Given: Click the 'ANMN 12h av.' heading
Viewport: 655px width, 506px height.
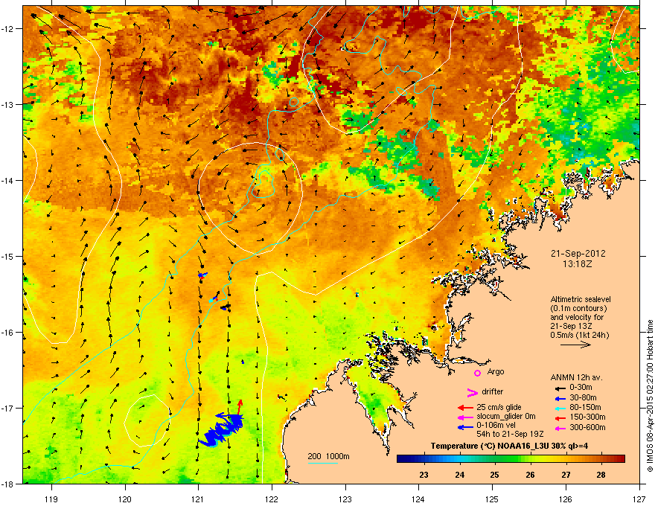Looking at the screenshot, I should [x=576, y=377].
